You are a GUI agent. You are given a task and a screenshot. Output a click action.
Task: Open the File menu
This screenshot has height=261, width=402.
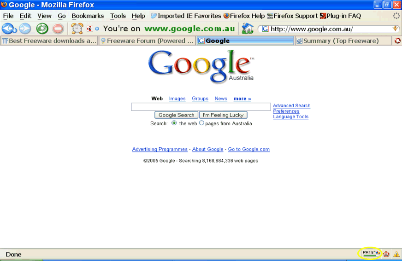point(8,16)
